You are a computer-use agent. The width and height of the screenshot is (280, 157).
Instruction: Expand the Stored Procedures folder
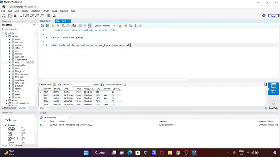coord(7,103)
